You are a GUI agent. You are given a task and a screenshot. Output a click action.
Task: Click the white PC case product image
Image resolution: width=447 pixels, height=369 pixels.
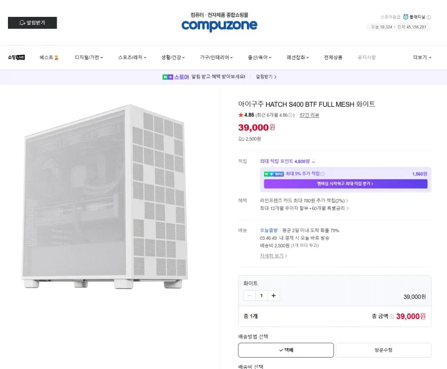(x=105, y=197)
